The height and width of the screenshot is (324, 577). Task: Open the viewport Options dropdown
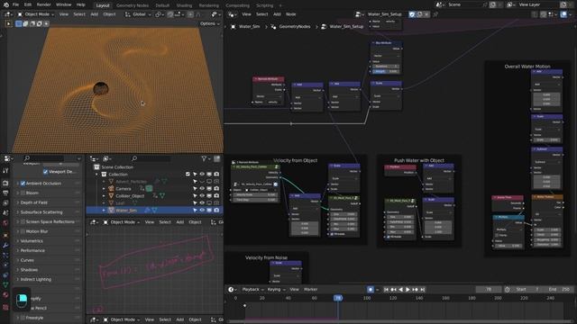pos(210,23)
